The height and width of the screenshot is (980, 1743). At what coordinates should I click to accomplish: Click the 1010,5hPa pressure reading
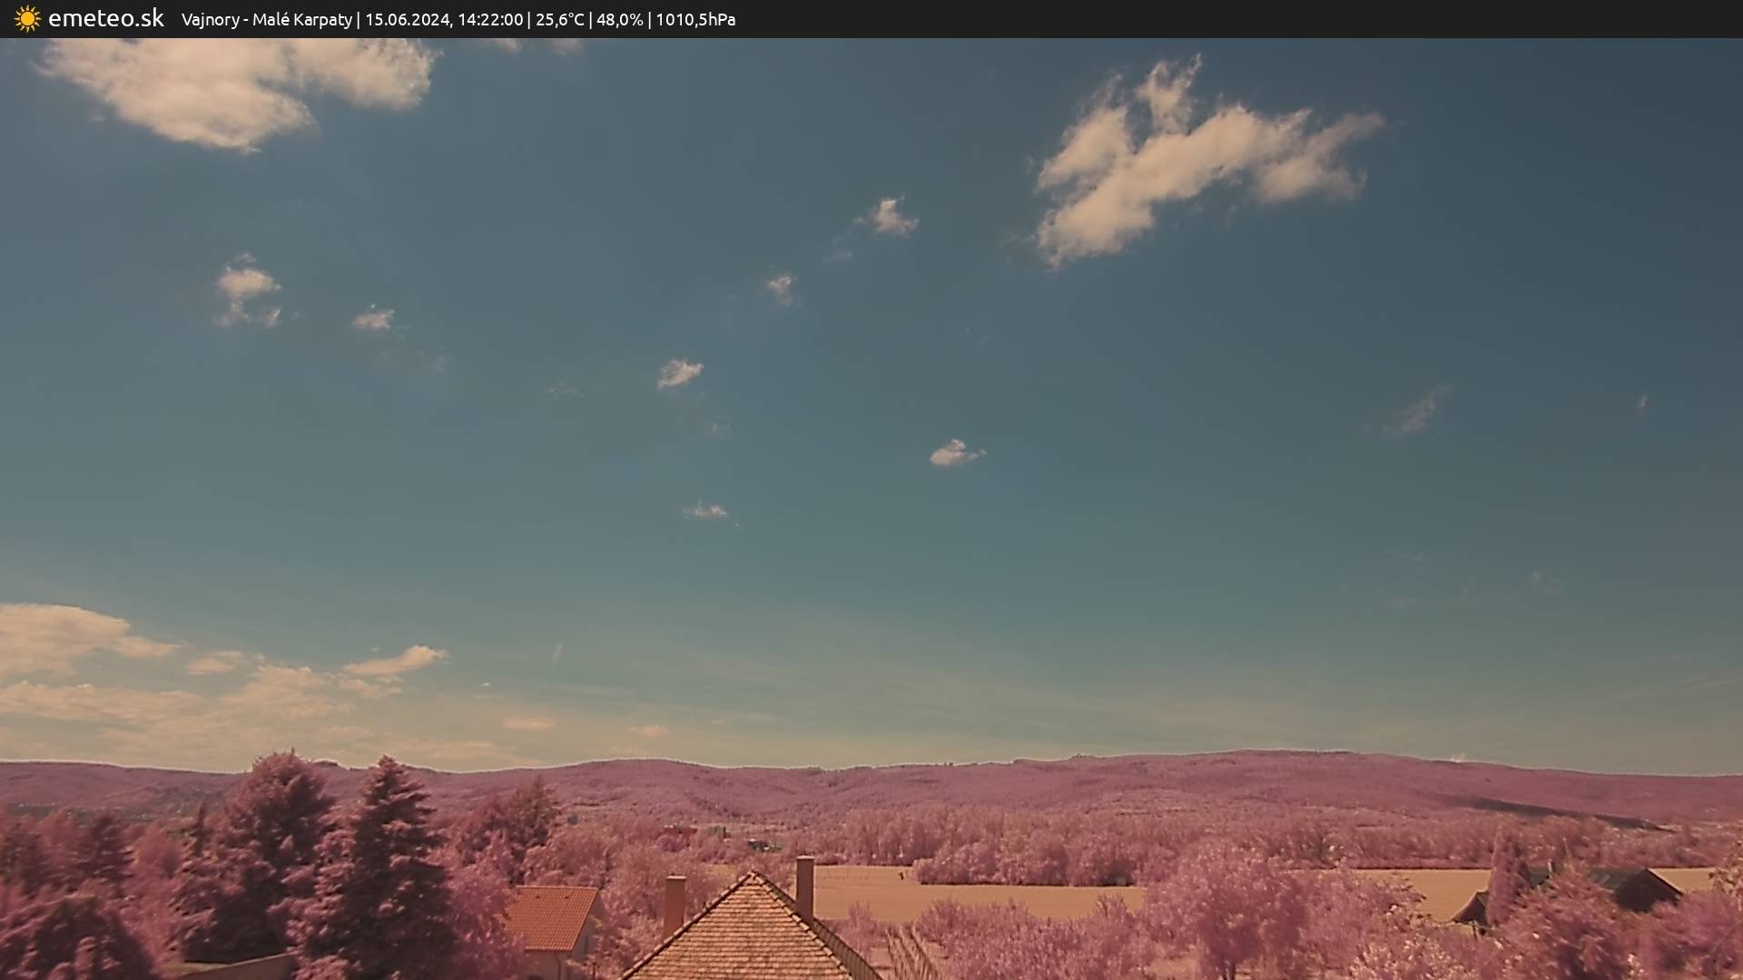click(695, 20)
